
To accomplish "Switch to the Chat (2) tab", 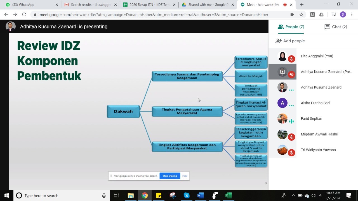I will click(x=336, y=27).
